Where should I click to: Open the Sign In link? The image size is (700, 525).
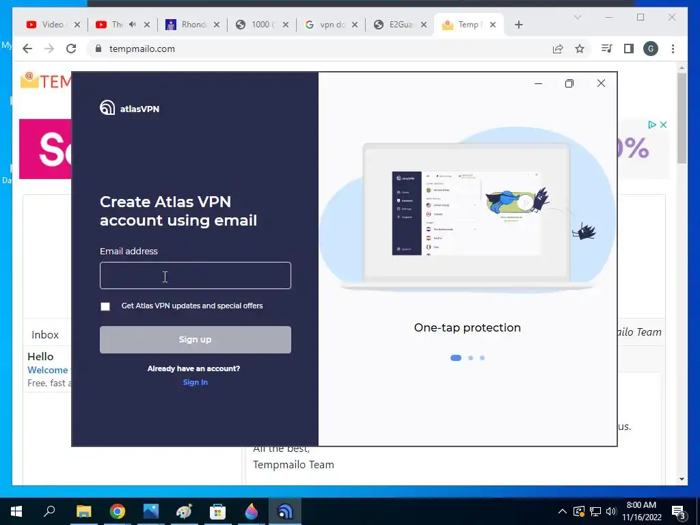tap(195, 382)
